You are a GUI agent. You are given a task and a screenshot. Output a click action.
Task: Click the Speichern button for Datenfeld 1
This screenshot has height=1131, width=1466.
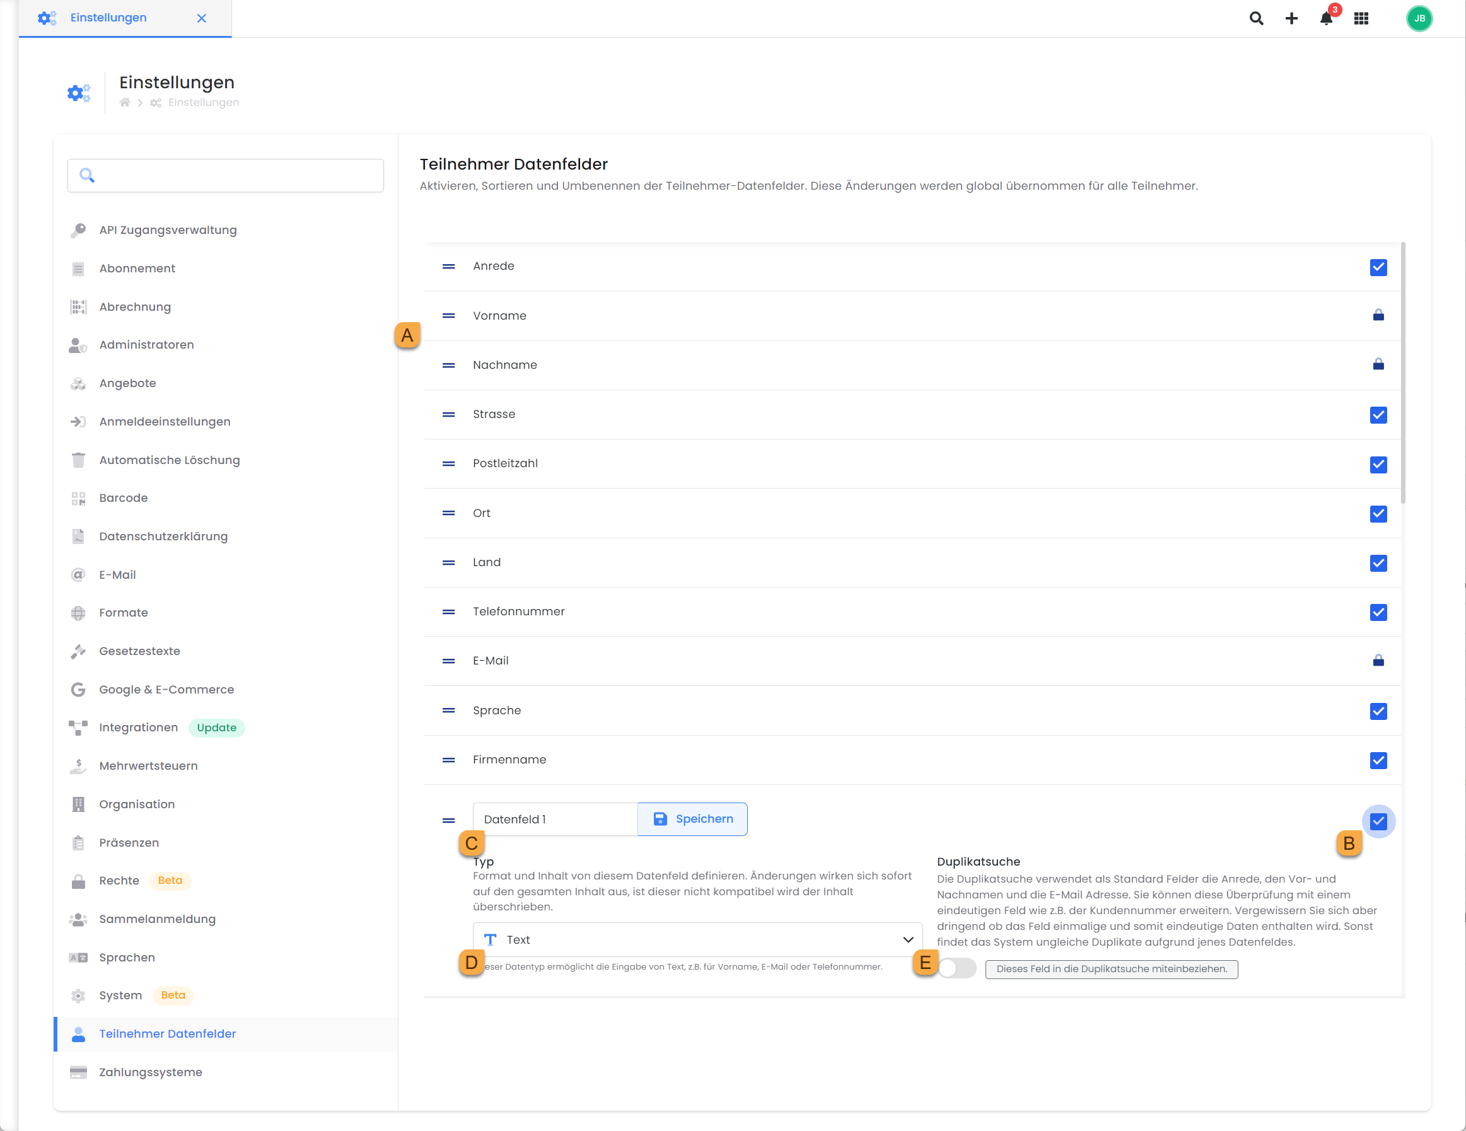pyautogui.click(x=693, y=818)
